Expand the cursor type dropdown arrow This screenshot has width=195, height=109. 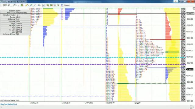point(41,5)
